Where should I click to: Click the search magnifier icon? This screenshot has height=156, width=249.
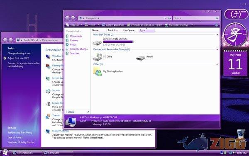click(217, 18)
